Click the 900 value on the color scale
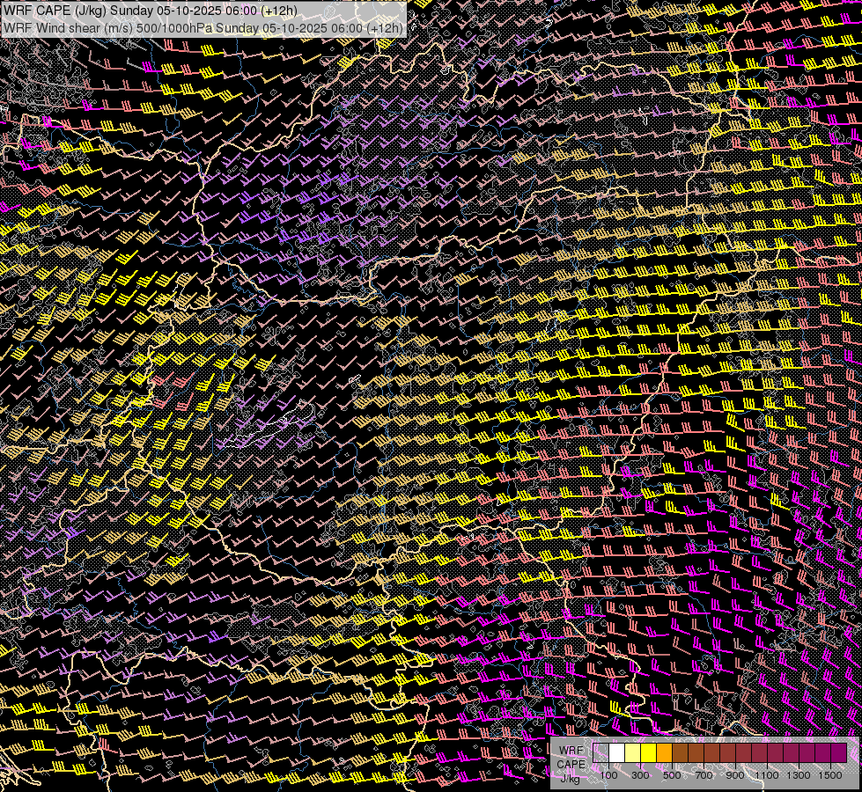The image size is (862, 792). [x=735, y=775]
